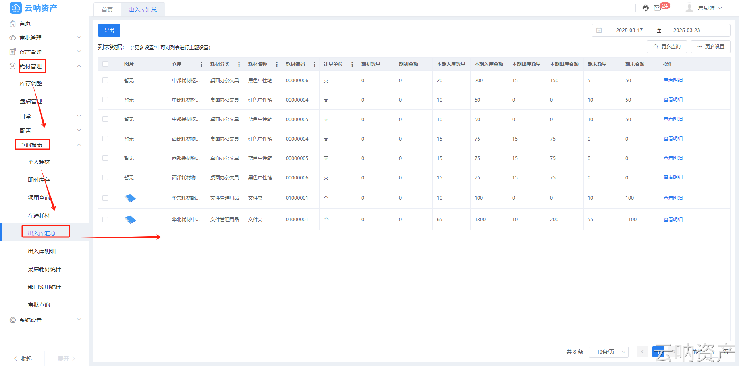
Task: Open the 10条/页 page size dropdown
Action: pos(609,352)
